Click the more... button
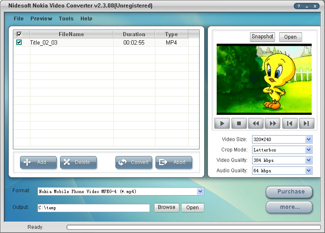 pos(289,207)
